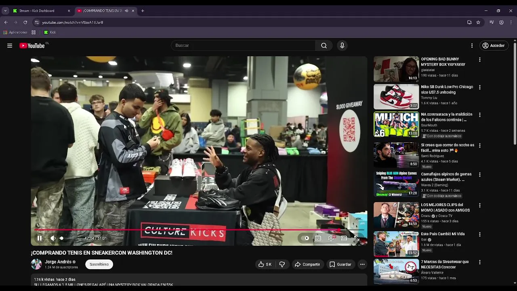Adjust the player volume slider
The image size is (517, 291).
[69, 238]
